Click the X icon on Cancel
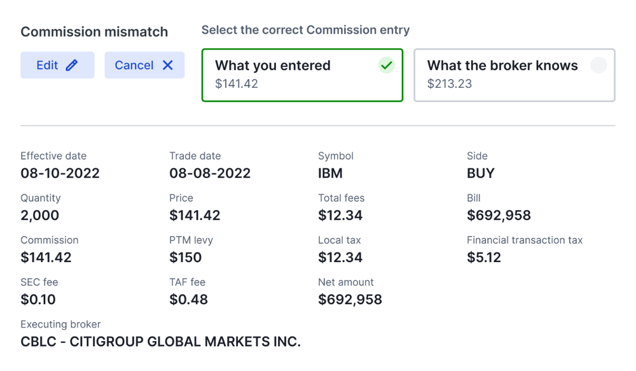Image resolution: width=636 pixels, height=371 pixels. (168, 65)
